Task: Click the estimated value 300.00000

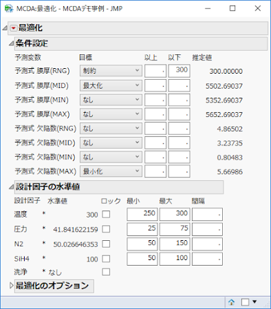Action: [226, 71]
